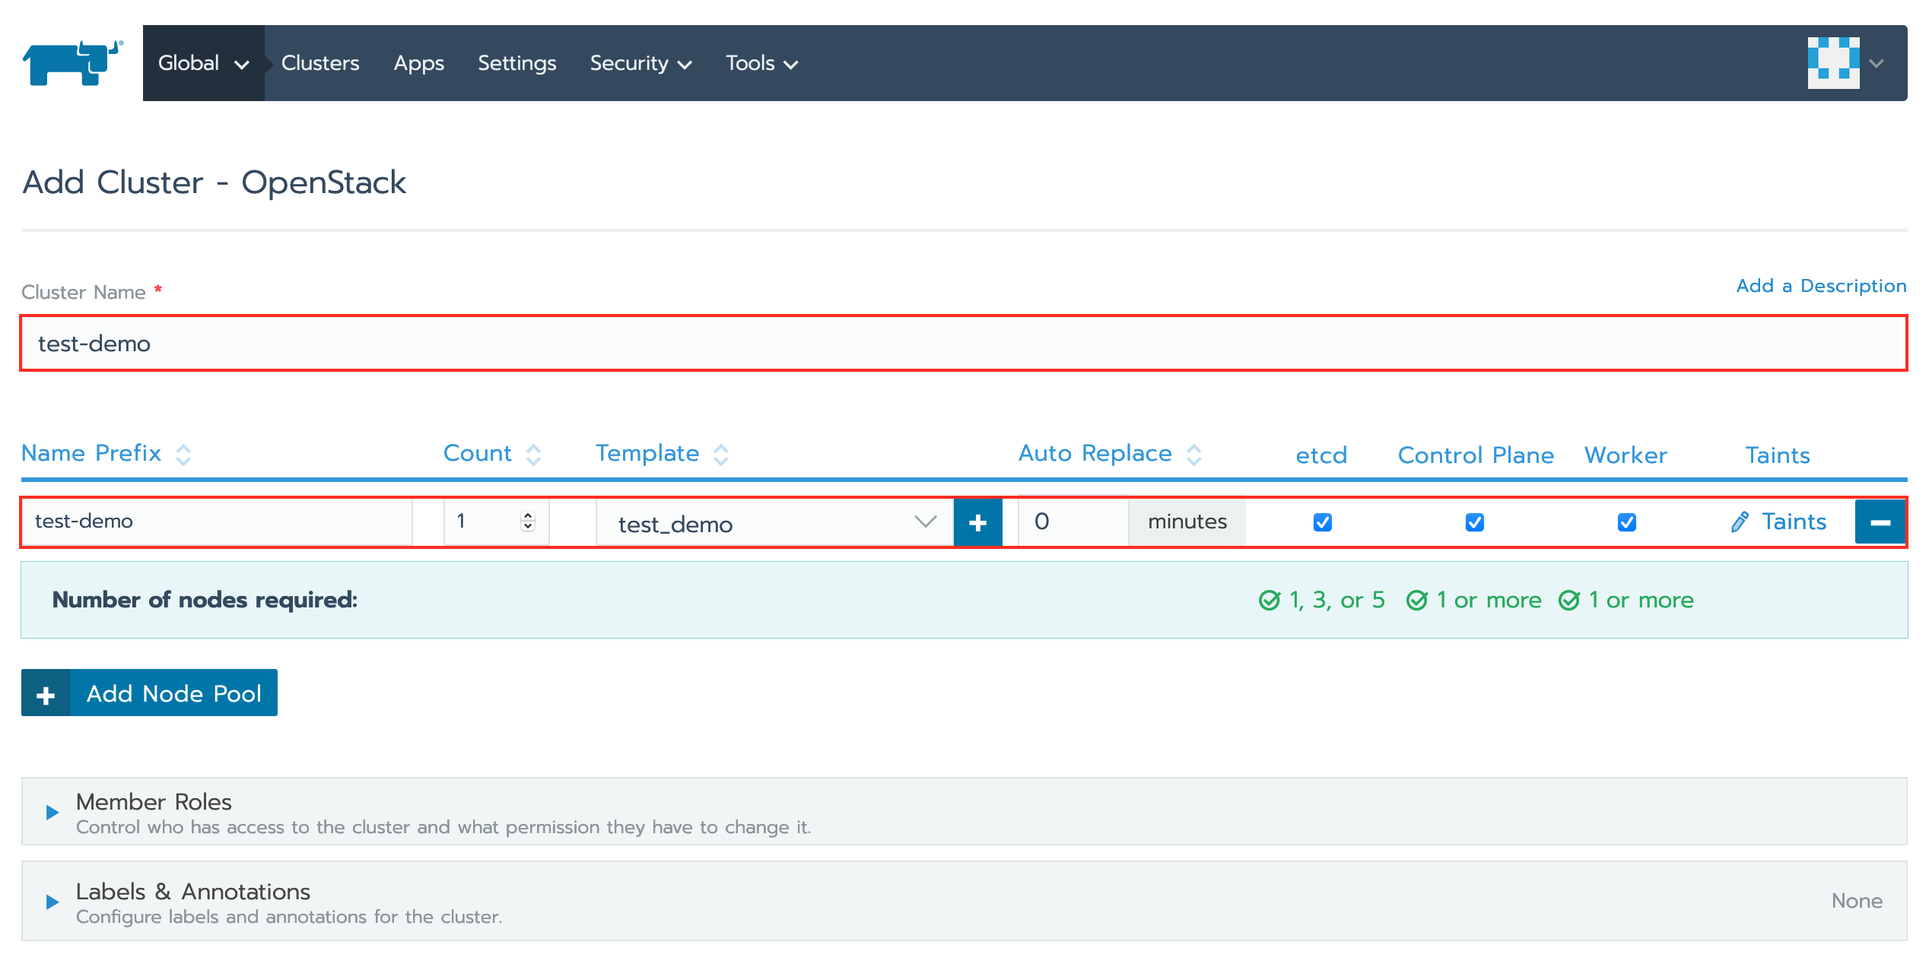Go to the Apps tab
The height and width of the screenshot is (967, 1929).
point(418,63)
